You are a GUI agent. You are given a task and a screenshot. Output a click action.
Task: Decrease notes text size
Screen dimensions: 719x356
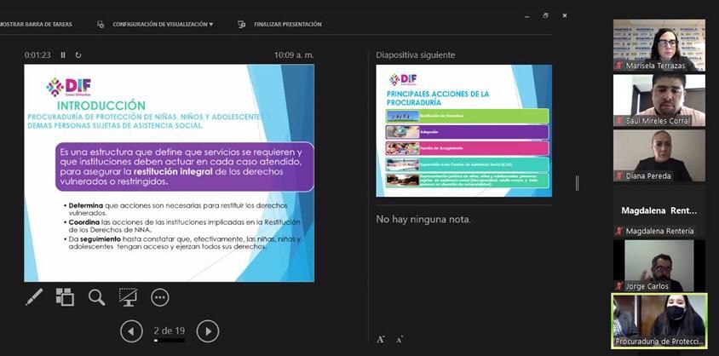[399, 339]
